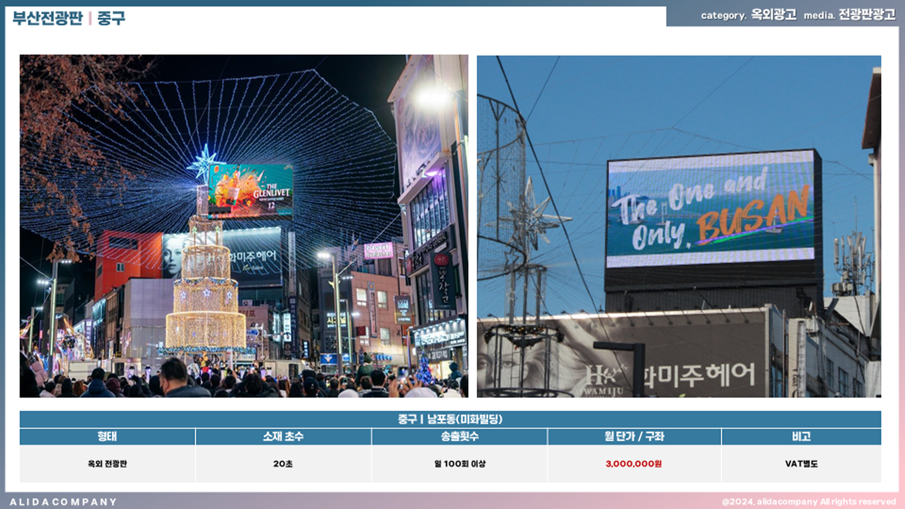Click 'The One and Only, BUSAN' screen
Image resolution: width=905 pixels, height=509 pixels.
tap(710, 209)
